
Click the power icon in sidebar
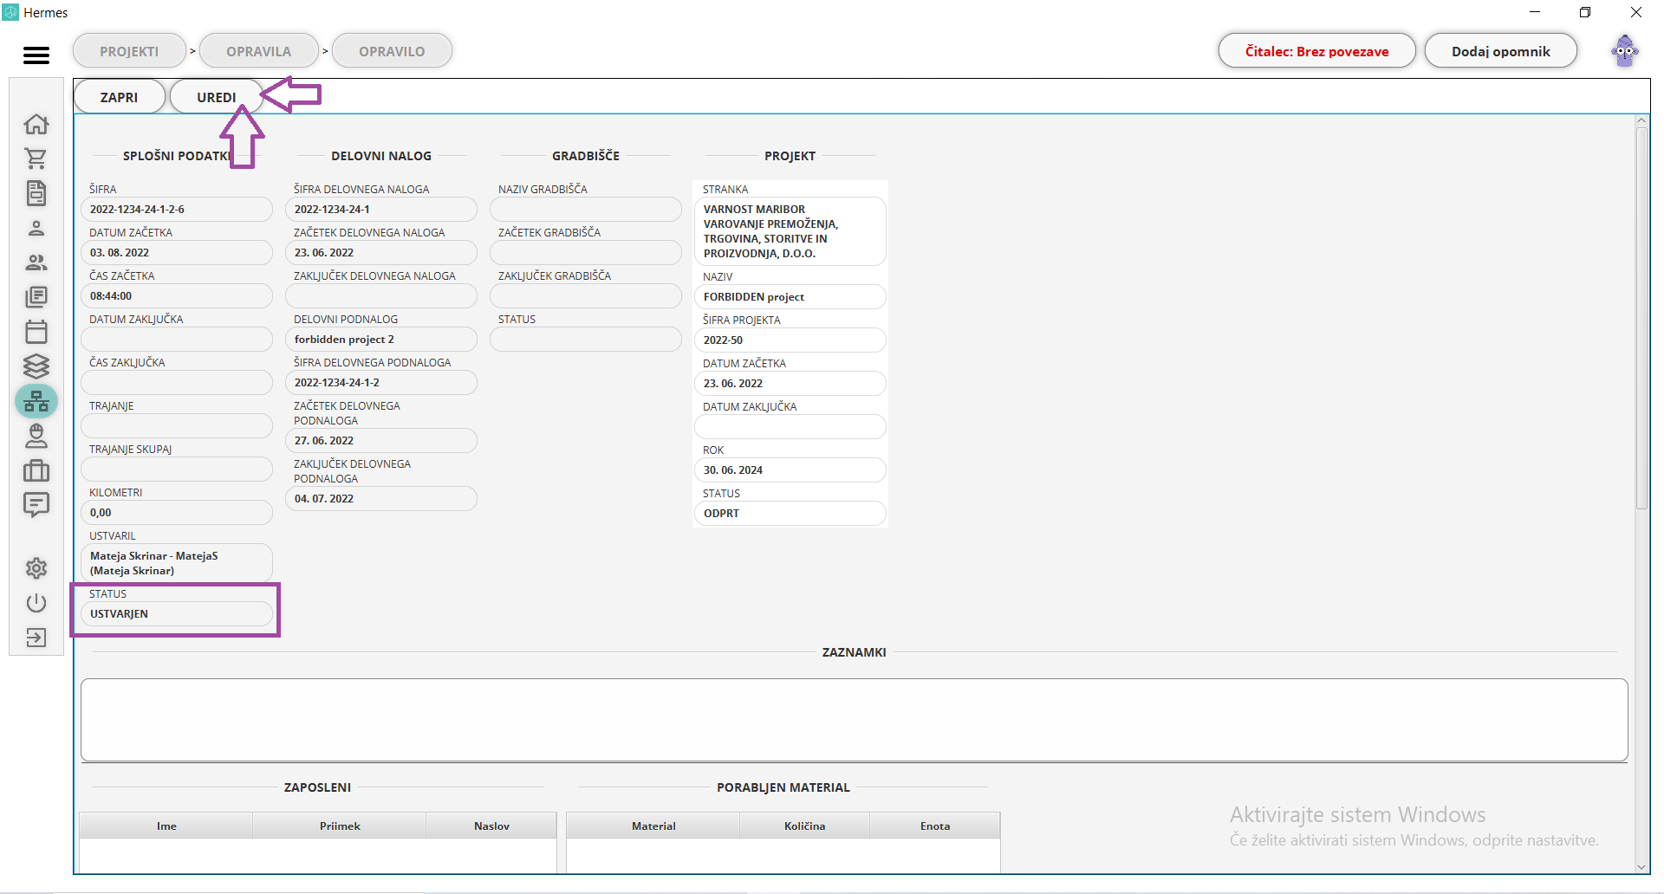pos(36,603)
